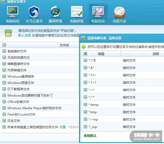
Task: Open 电脑修复 checklist icon
Action: point(77,12)
